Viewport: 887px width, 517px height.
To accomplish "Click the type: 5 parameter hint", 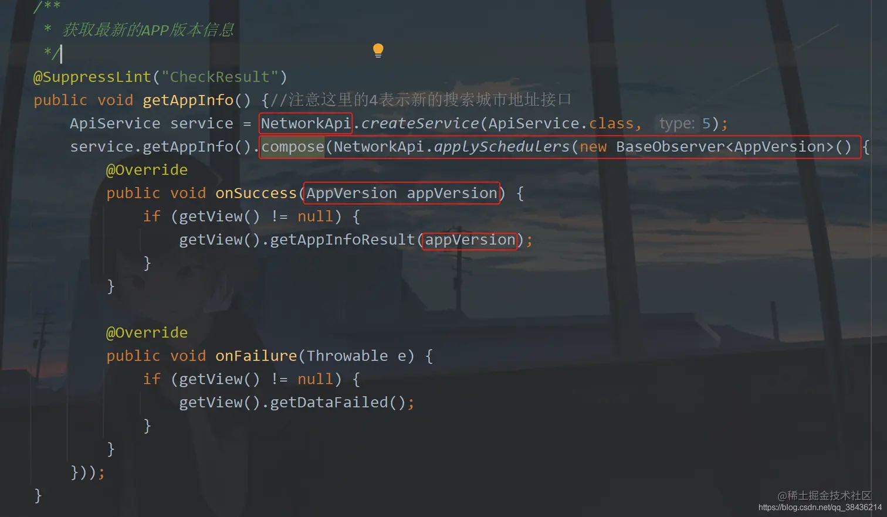I will point(685,124).
